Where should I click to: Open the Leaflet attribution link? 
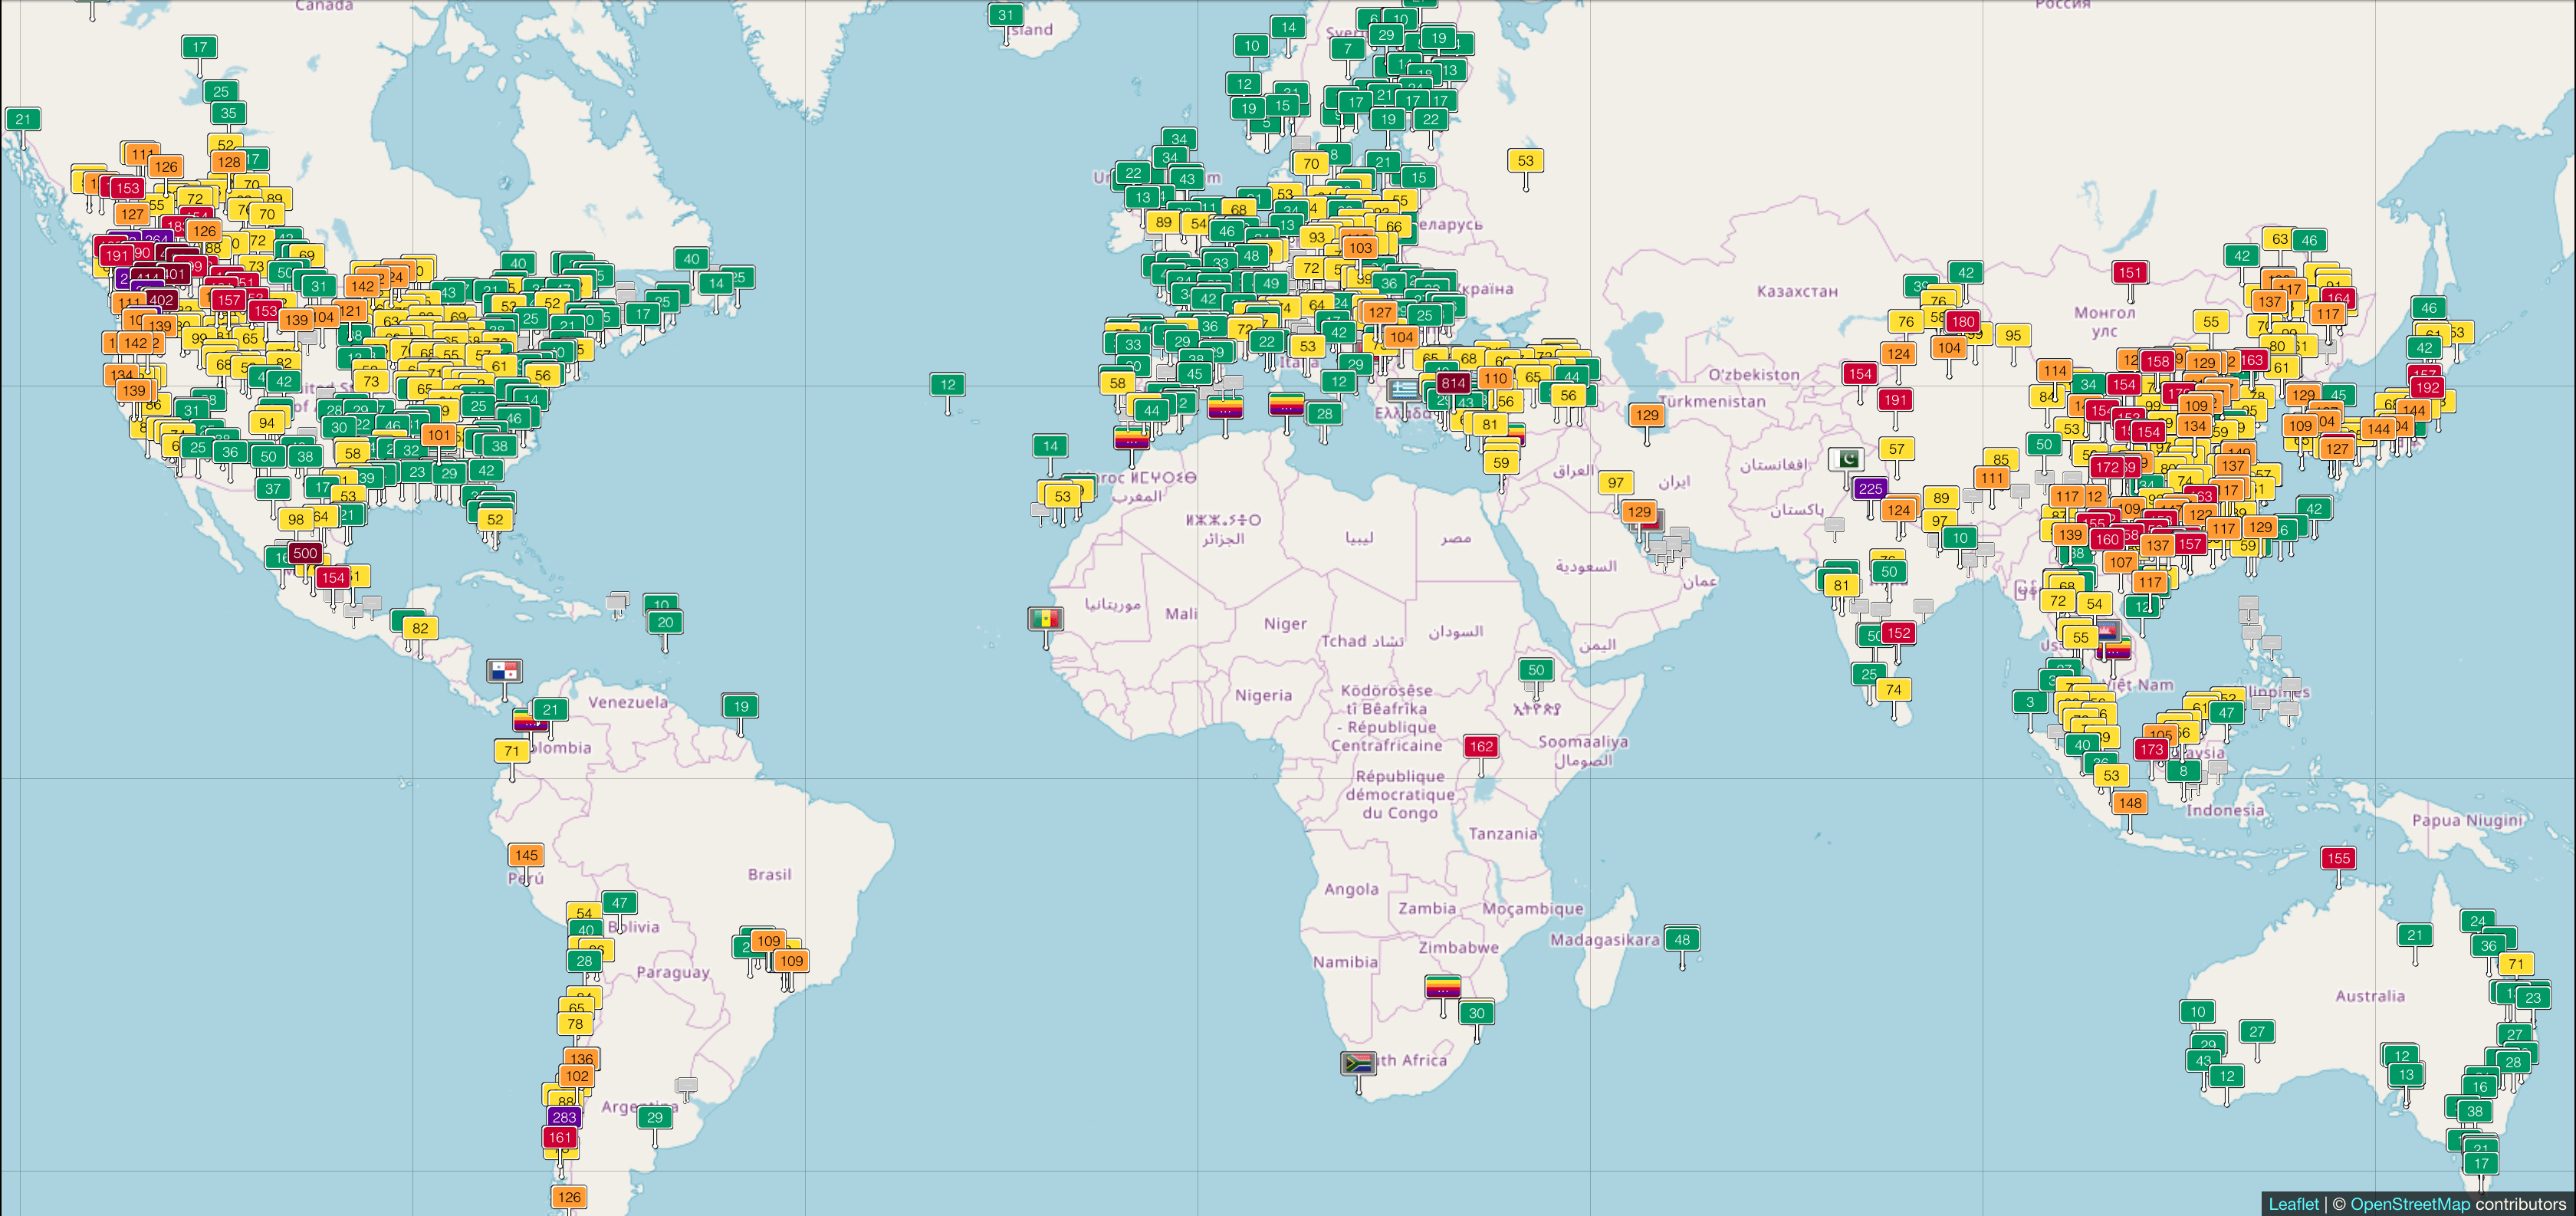2293,1204
